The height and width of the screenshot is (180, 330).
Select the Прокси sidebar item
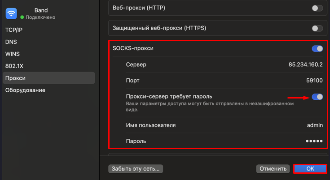pyautogui.click(x=49, y=78)
